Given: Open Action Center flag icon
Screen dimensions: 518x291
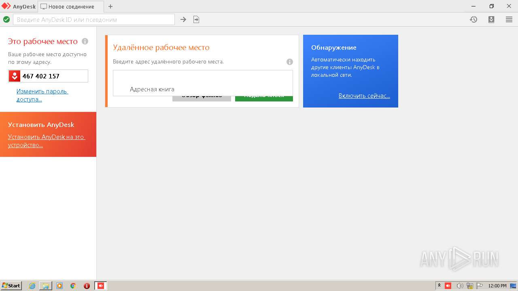Looking at the screenshot, I should [x=480, y=286].
